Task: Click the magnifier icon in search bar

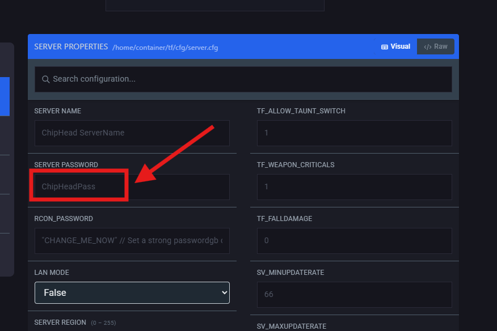Action: 46,79
